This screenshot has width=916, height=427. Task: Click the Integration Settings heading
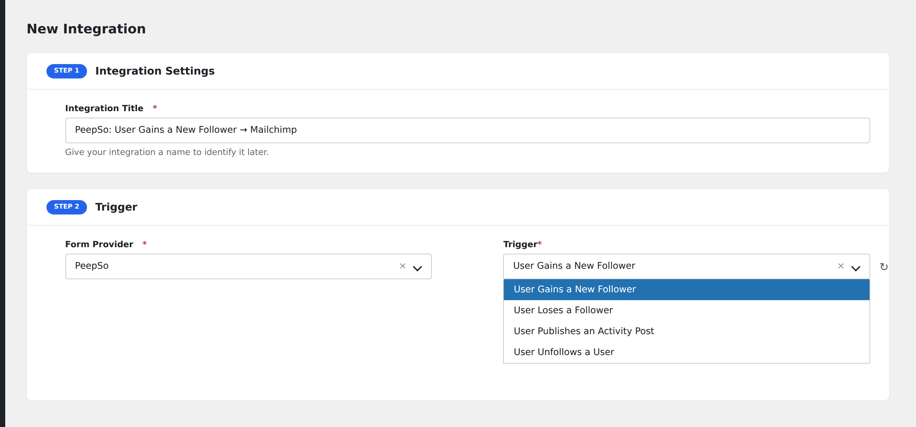155,71
